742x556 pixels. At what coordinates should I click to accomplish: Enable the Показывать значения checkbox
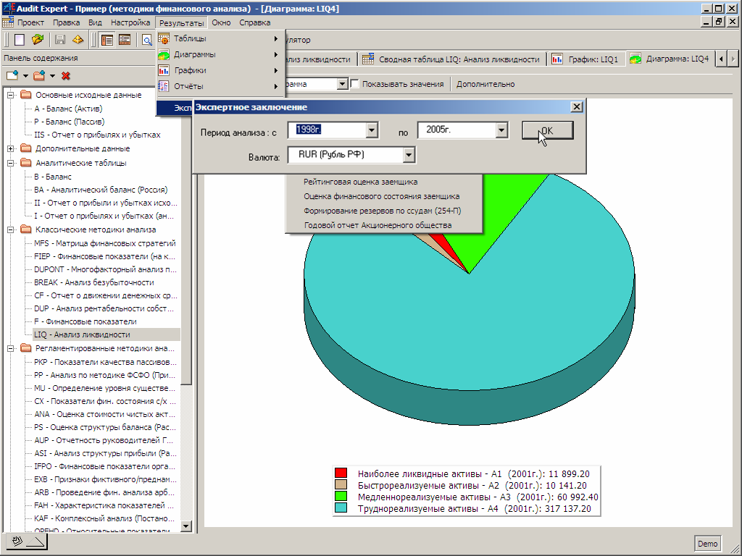tap(355, 84)
